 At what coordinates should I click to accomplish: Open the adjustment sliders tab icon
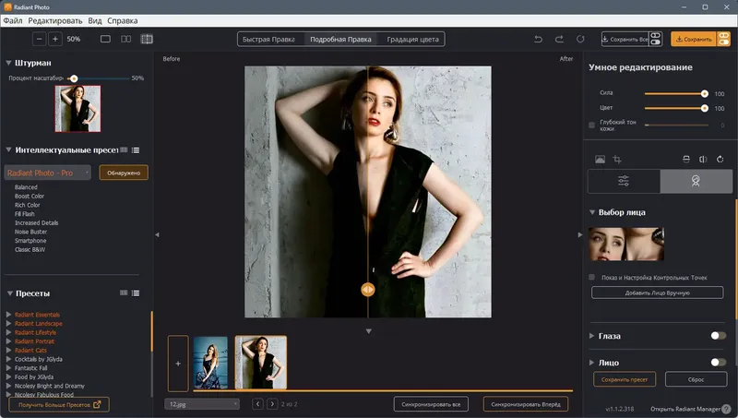624,181
